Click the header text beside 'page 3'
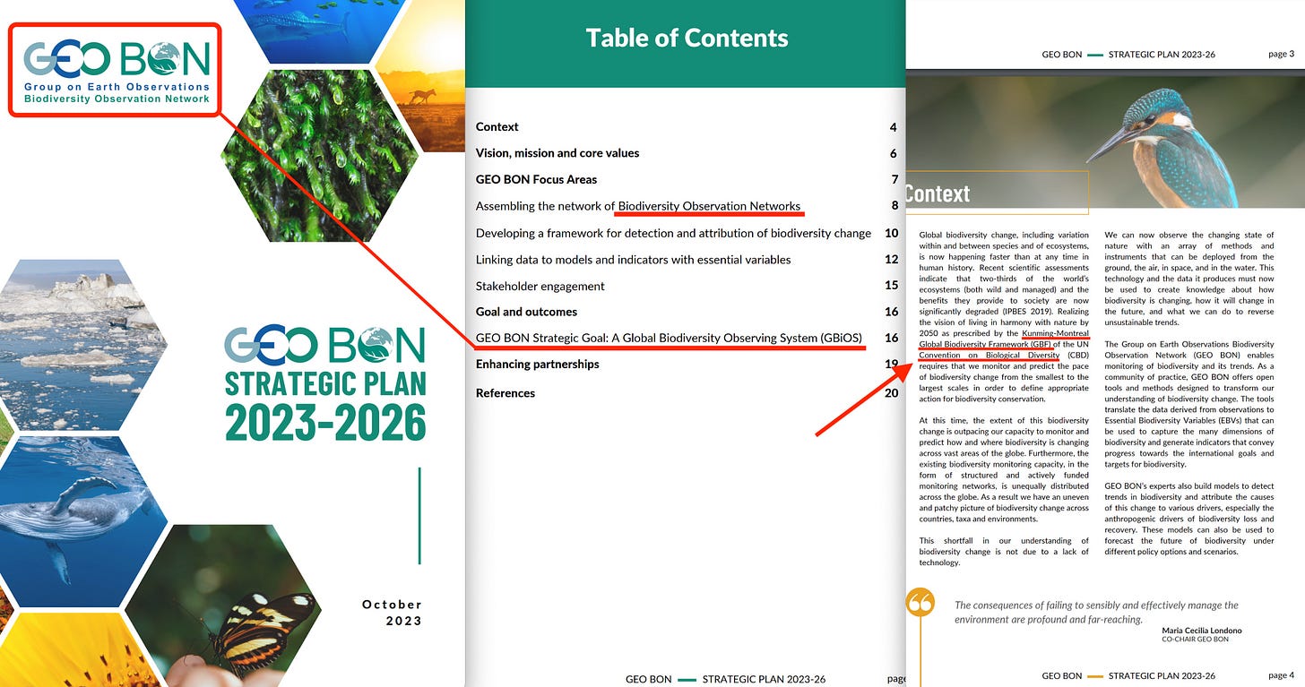The height and width of the screenshot is (687, 1305). pos(1130,55)
